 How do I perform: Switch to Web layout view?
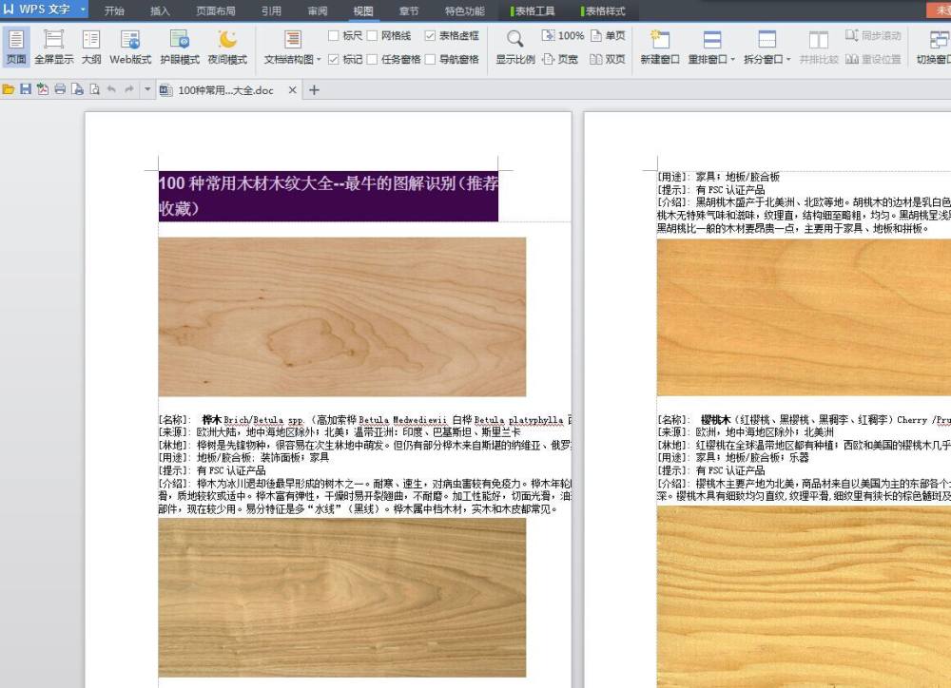130,47
